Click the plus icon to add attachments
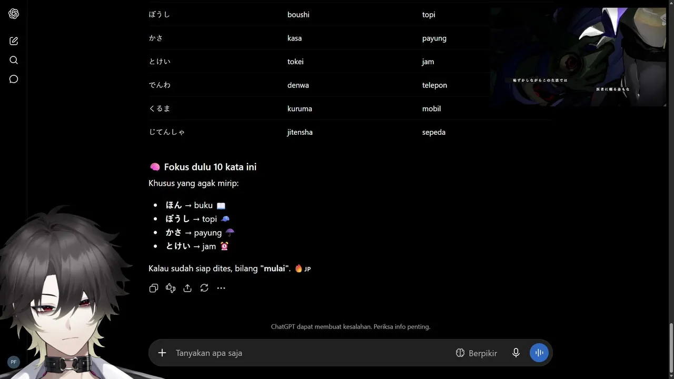This screenshot has height=379, width=674. [162, 353]
